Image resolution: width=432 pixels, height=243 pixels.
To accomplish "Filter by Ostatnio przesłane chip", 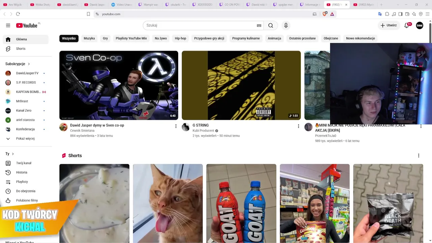I will pyautogui.click(x=302, y=38).
